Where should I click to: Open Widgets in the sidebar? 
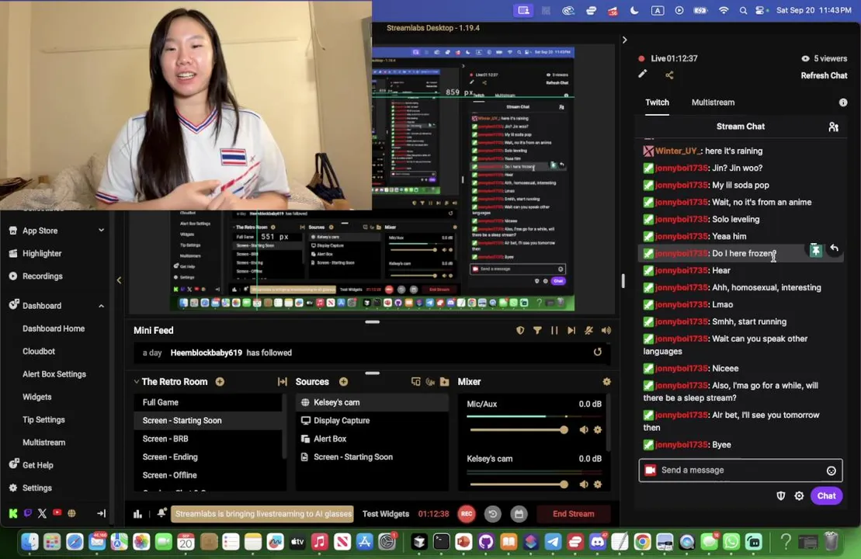(x=36, y=397)
